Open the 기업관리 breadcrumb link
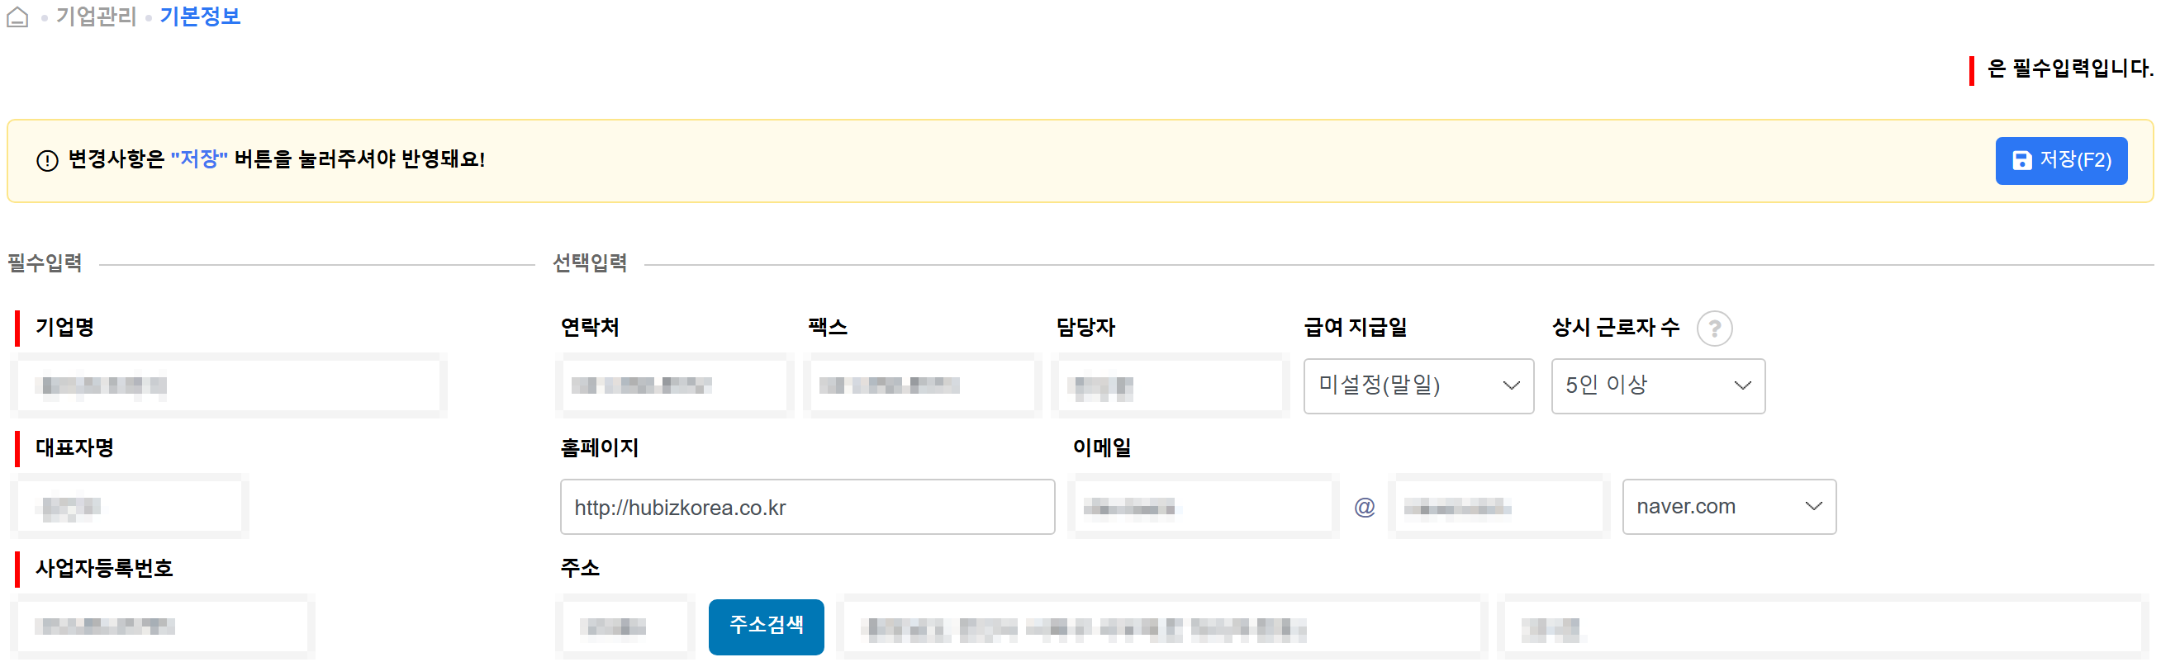 point(96,17)
